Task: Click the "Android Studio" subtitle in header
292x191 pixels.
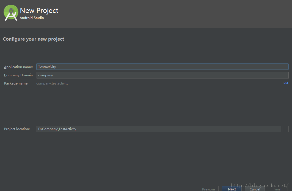Action: 32,18
